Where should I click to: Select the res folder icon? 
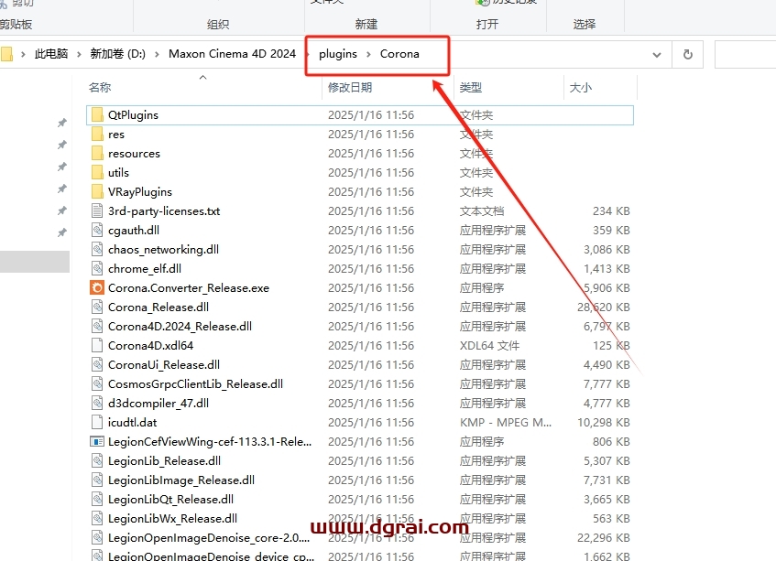pyautogui.click(x=97, y=135)
